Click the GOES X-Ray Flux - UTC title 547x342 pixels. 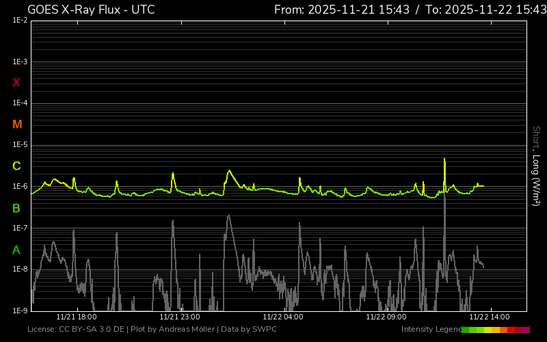point(91,10)
